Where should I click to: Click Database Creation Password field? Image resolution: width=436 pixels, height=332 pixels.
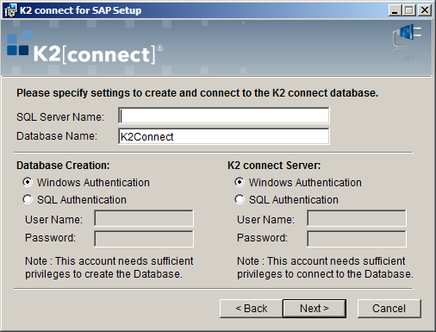[x=144, y=239]
